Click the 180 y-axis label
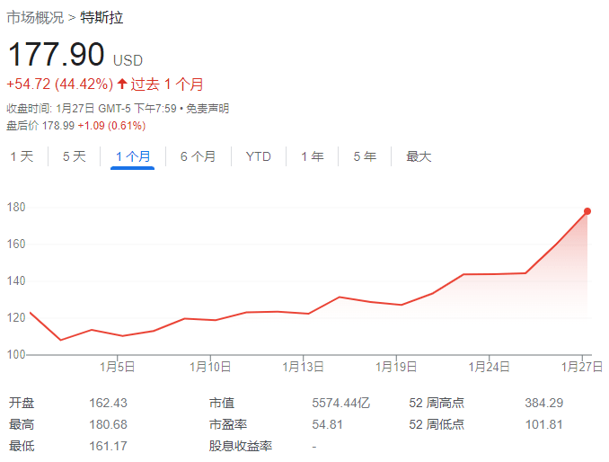The height and width of the screenshot is (462, 609). coord(16,207)
